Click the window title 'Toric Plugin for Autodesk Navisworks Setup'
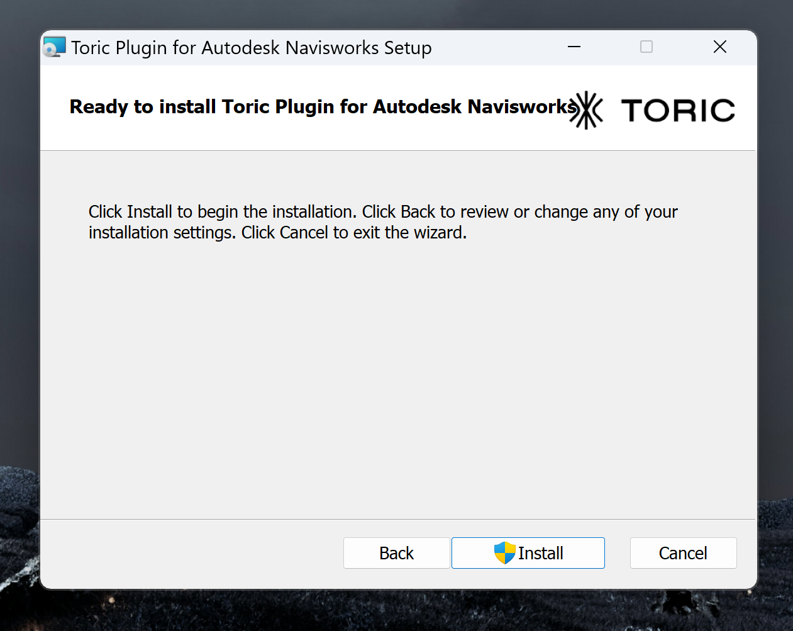 tap(252, 48)
